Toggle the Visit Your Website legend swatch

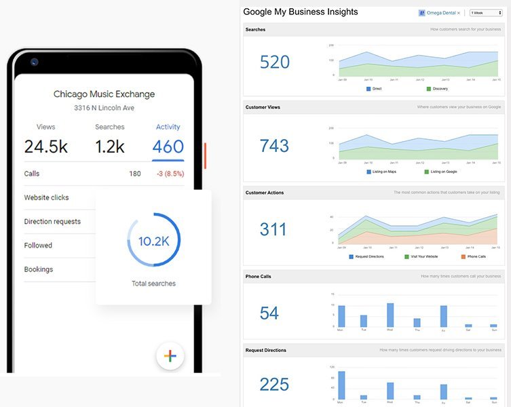(406, 257)
